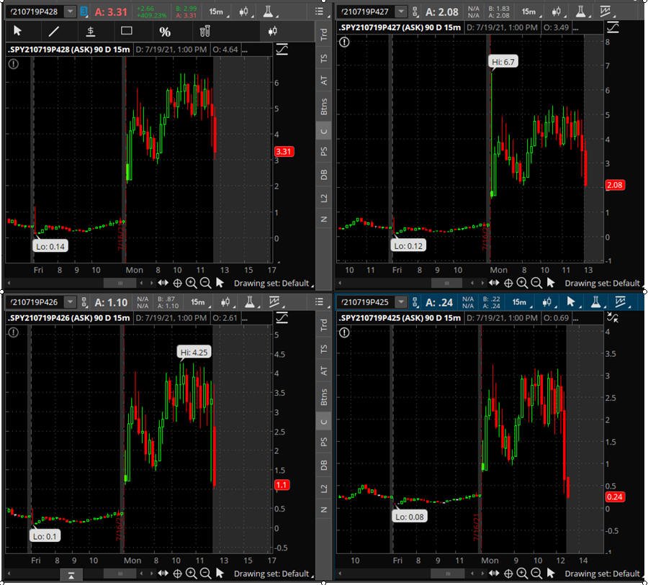Click the selected C sidebar tab beside P428
Viewport: 648px width, 585px height.
[x=323, y=132]
